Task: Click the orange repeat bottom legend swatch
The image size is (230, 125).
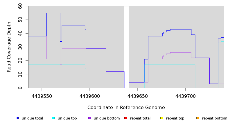Action: pos(198,118)
